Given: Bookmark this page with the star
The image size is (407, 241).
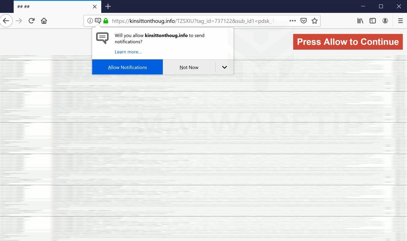Looking at the screenshot, I should [x=314, y=21].
